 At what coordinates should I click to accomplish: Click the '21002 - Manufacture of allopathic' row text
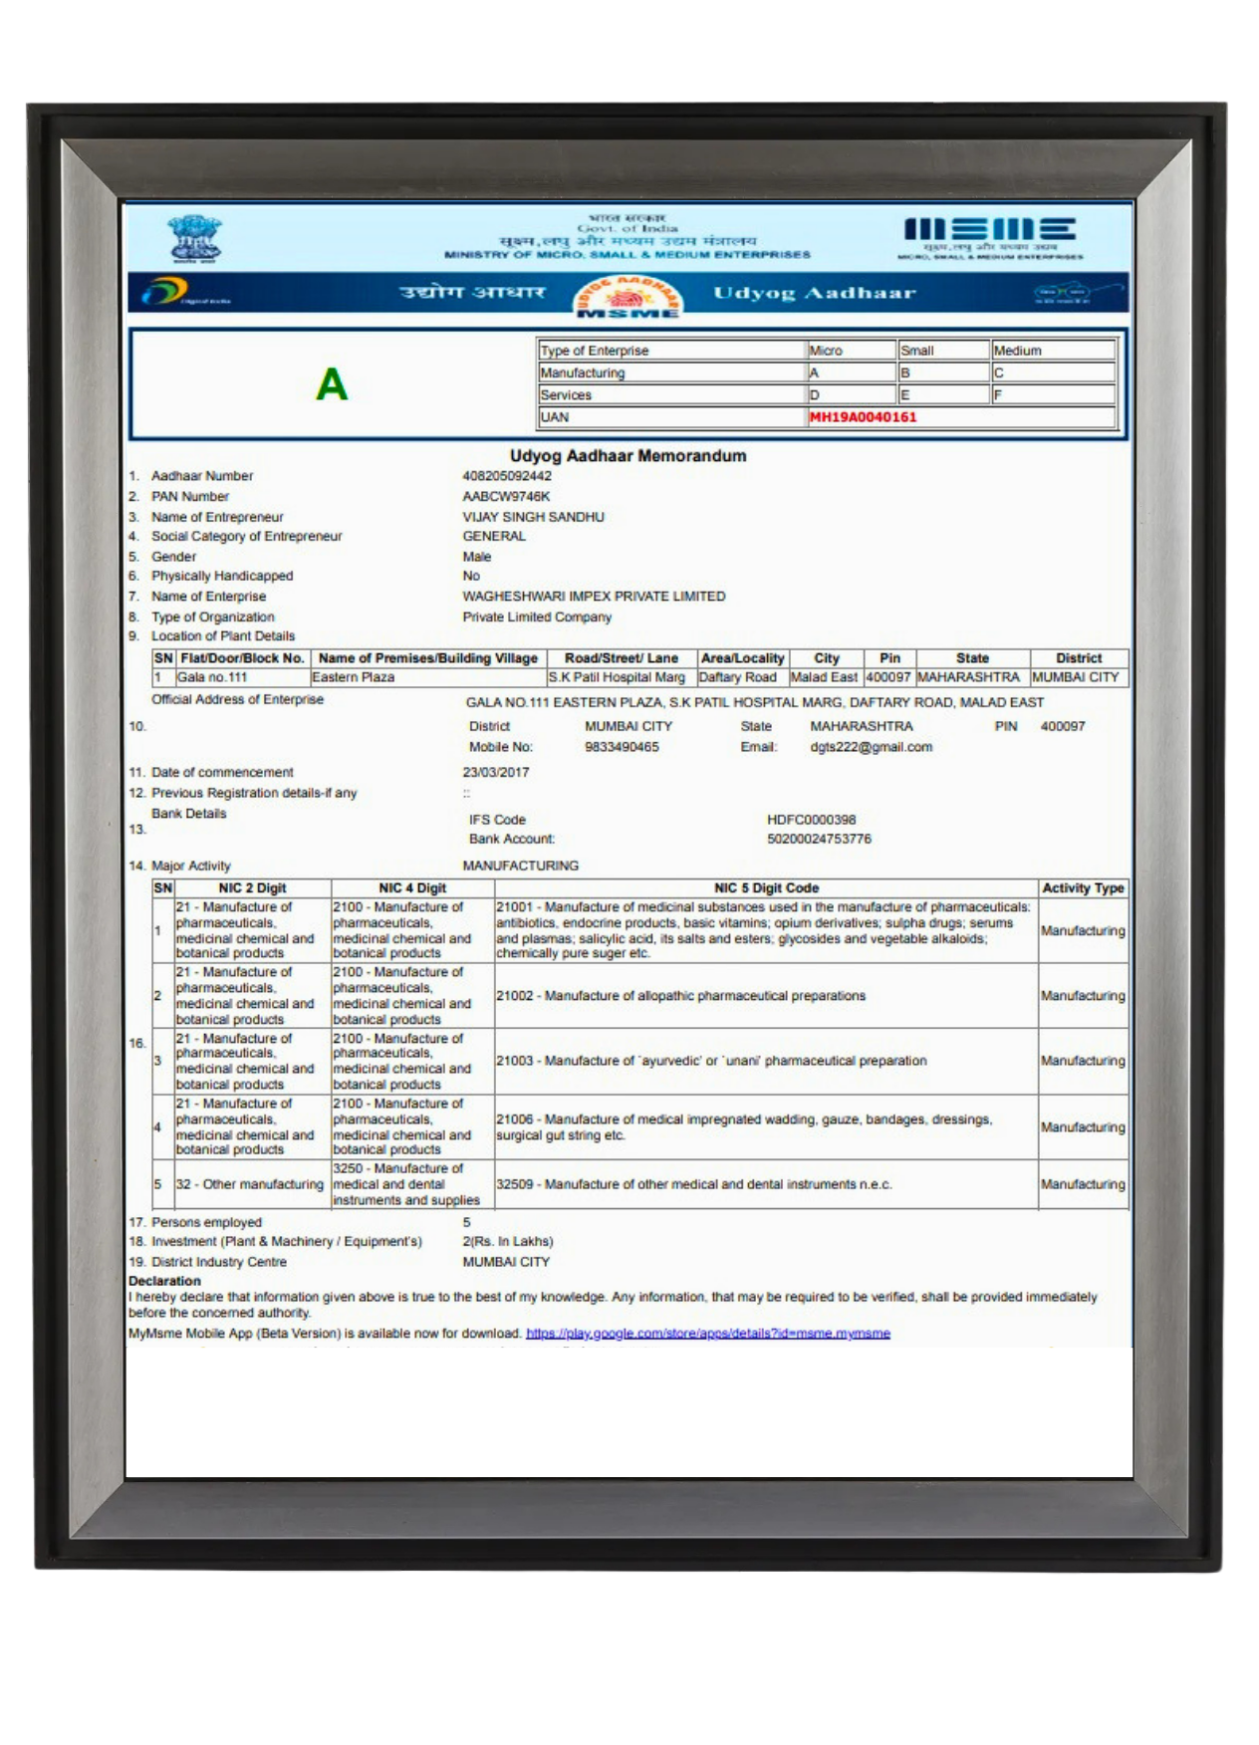[x=681, y=996]
